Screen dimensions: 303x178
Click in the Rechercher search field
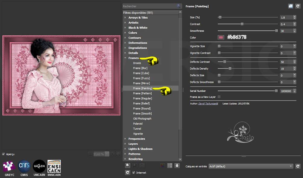pos(149,6)
